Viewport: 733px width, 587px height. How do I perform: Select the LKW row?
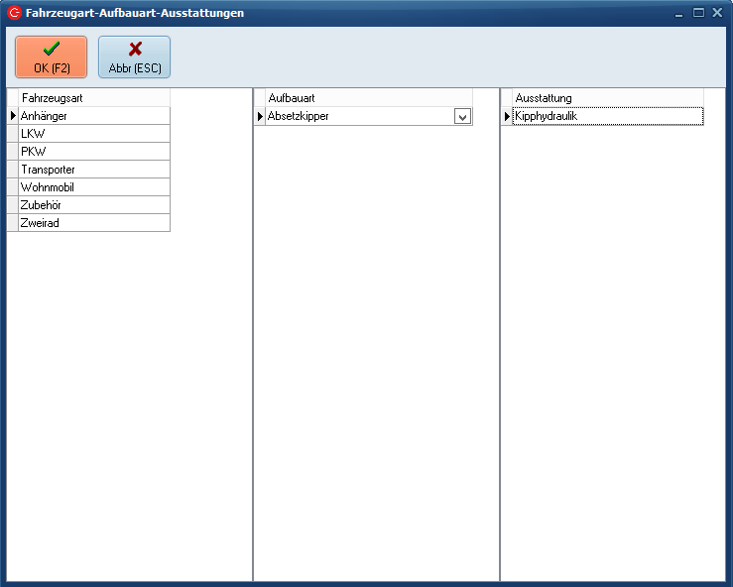[x=93, y=134]
